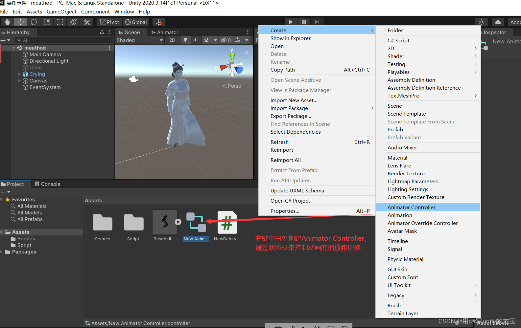Choose Animator Controller menu entry

tap(428, 207)
